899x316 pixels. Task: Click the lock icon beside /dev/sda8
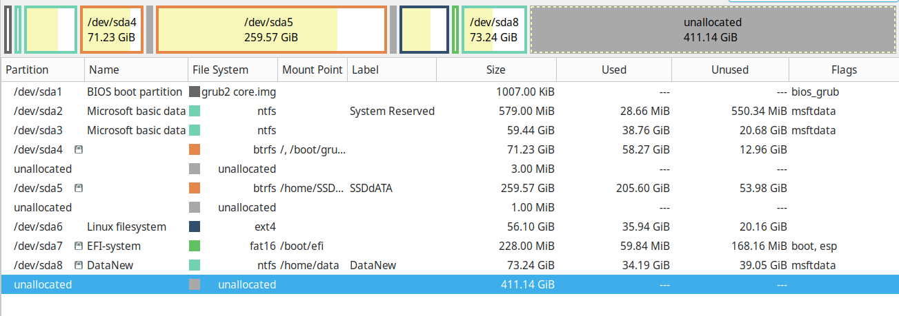[x=79, y=265]
